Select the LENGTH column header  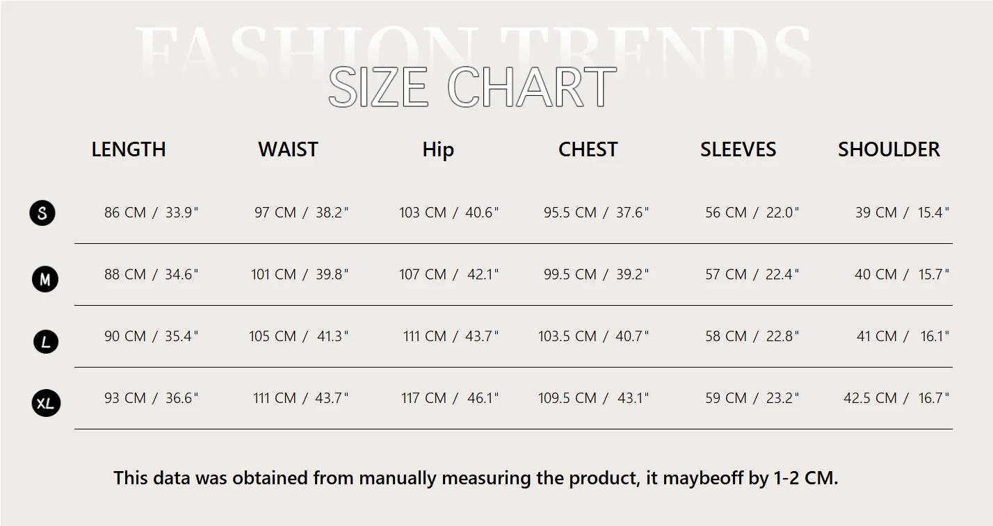point(129,149)
